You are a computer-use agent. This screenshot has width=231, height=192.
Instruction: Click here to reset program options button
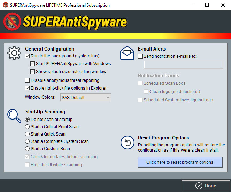pyautogui.click(x=180, y=162)
